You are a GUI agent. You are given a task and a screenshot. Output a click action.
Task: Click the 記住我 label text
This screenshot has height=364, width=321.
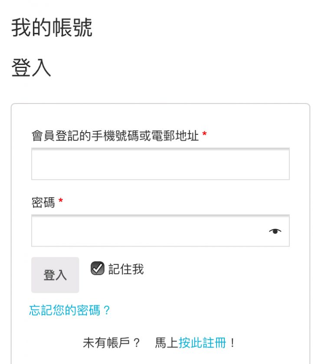click(126, 269)
